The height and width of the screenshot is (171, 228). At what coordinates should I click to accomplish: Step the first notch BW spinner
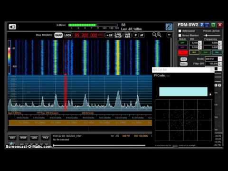pos(200,43)
